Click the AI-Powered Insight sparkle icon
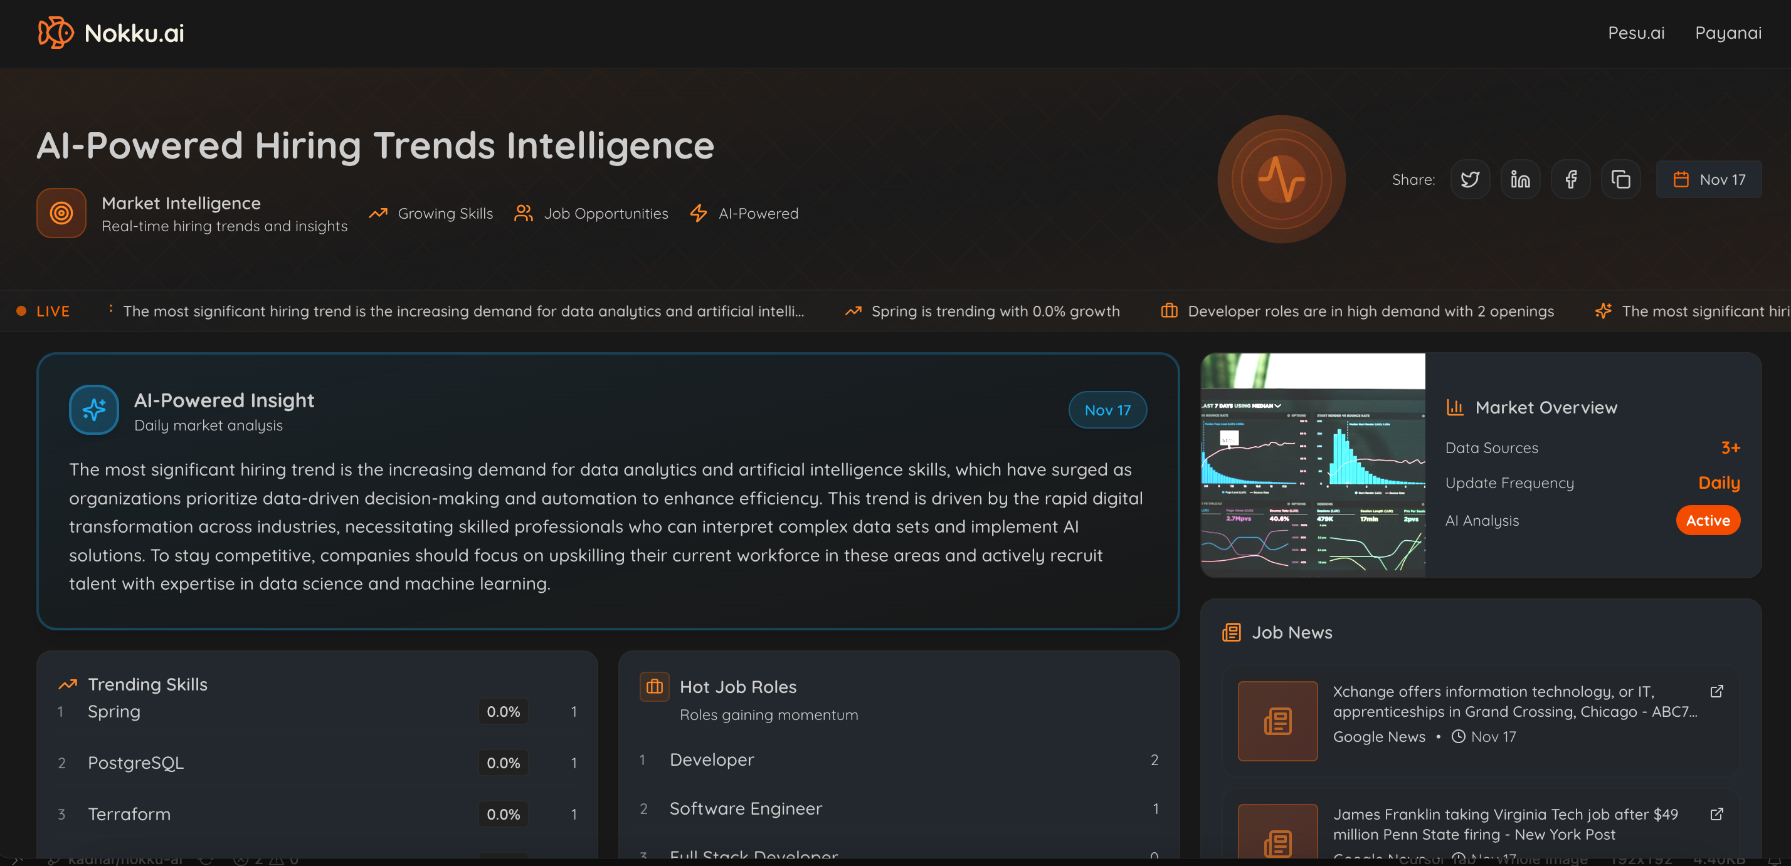This screenshot has height=866, width=1791. pos(94,410)
